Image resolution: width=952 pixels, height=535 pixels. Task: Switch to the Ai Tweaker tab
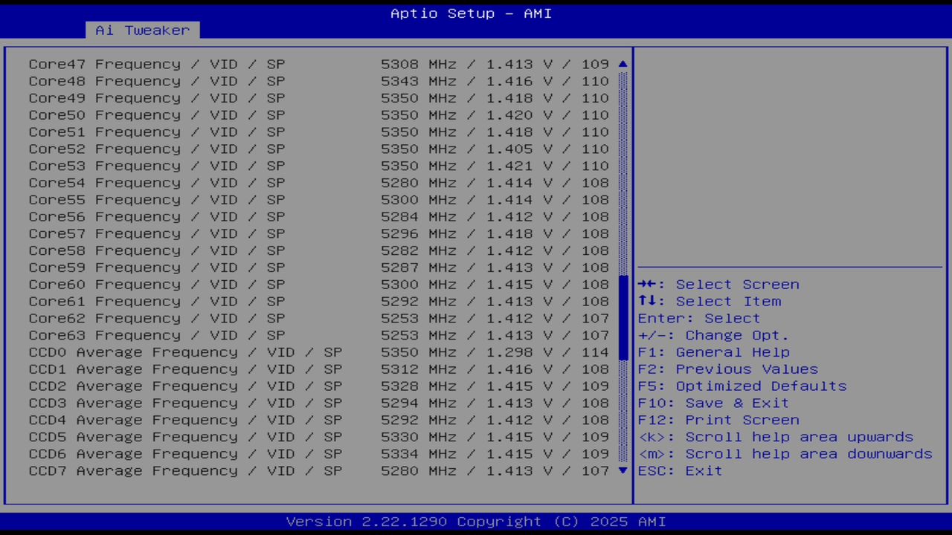[x=141, y=30]
